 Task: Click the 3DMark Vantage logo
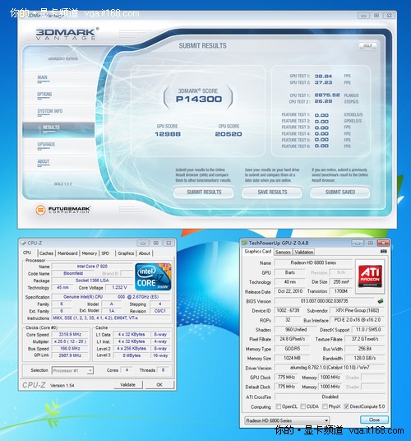coord(67,34)
